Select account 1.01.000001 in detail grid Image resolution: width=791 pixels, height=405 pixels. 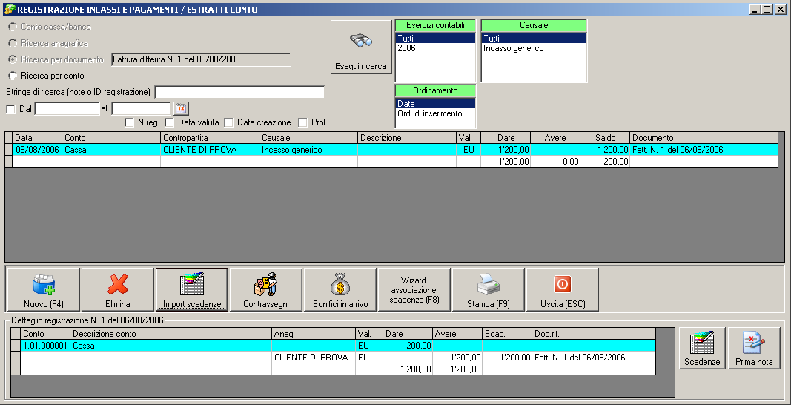pyautogui.click(x=45, y=346)
